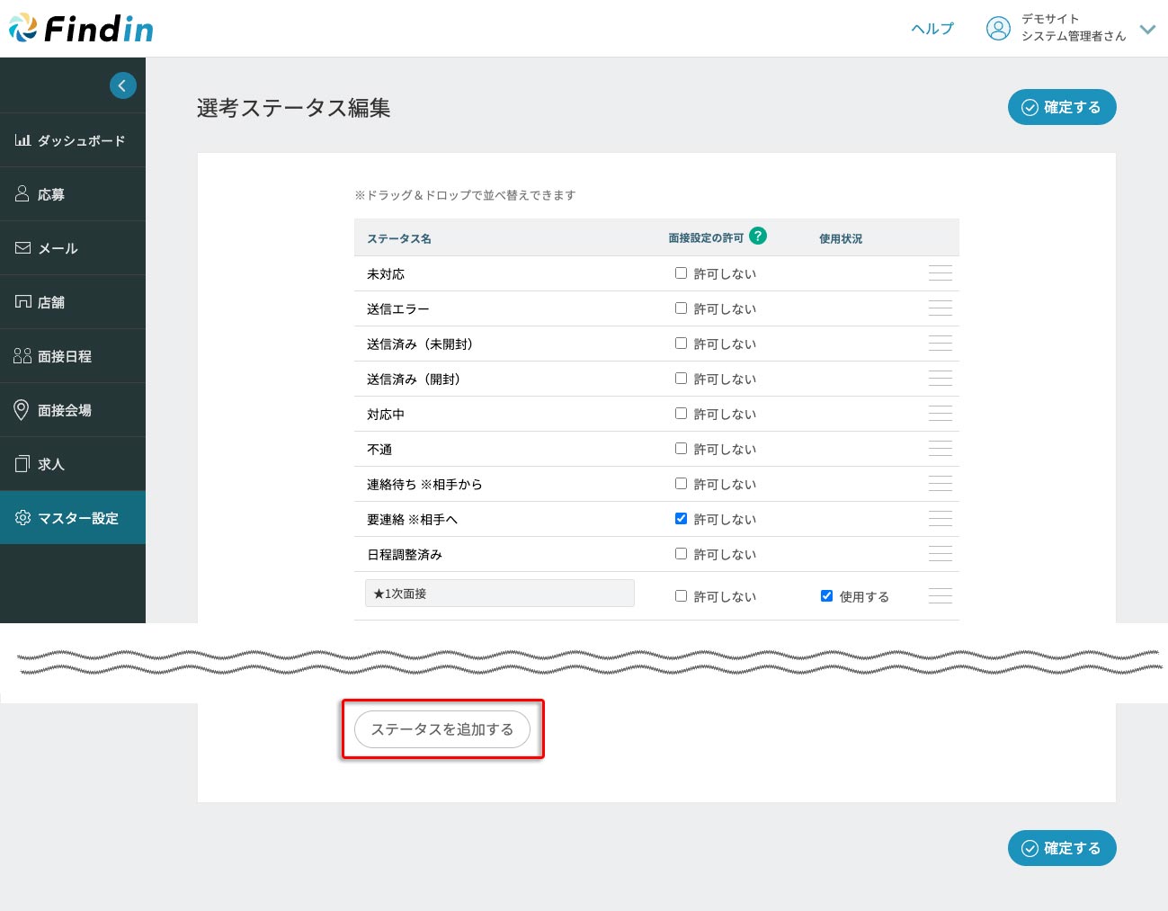Click ステータスを追加する button
This screenshot has width=1168, height=911.
tap(442, 729)
